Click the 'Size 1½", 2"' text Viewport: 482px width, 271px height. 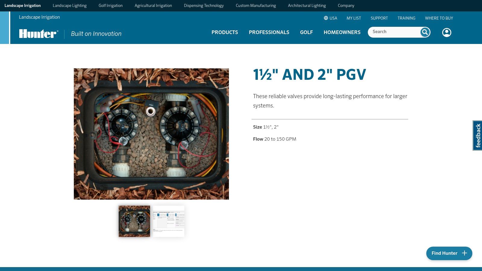266,127
